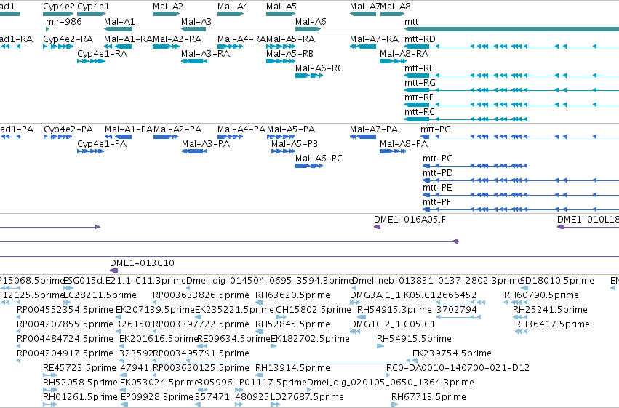
Task: Click the Cyp4e2 gene arrow glyph
Action: (58, 14)
